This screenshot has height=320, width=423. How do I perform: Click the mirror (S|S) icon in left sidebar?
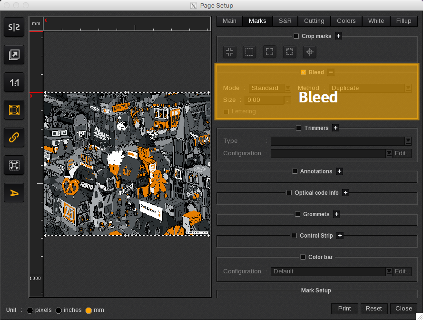point(14,28)
